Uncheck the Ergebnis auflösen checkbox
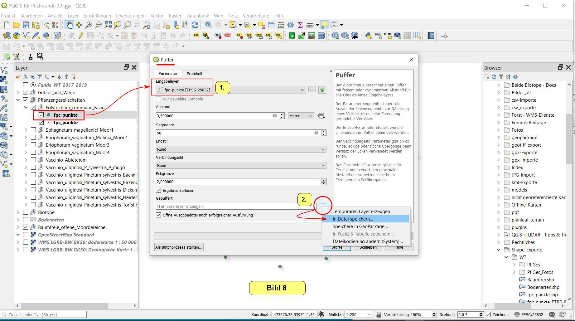The image size is (575, 321). point(158,190)
